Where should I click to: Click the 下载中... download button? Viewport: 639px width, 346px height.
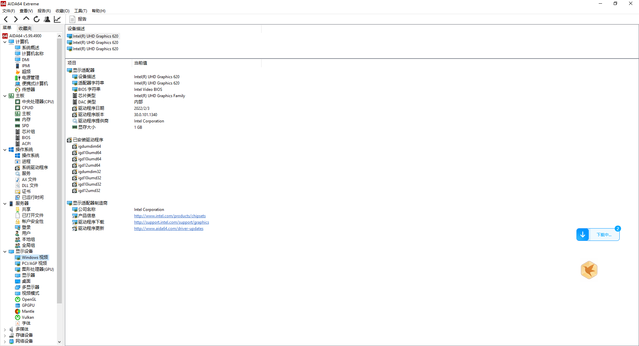[x=598, y=235]
